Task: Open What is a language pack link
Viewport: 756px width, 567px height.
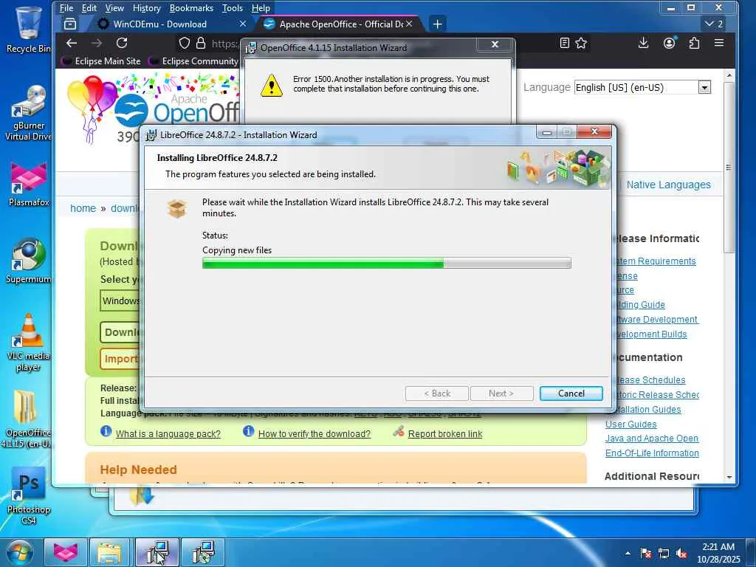Action: click(168, 434)
